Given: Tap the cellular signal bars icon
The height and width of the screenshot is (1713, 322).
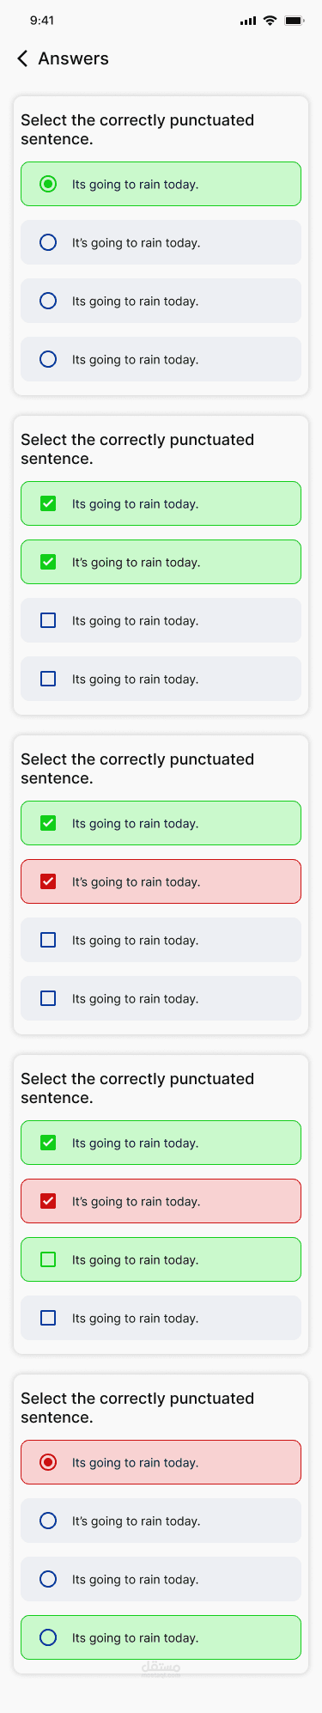Looking at the screenshot, I should pos(248,21).
